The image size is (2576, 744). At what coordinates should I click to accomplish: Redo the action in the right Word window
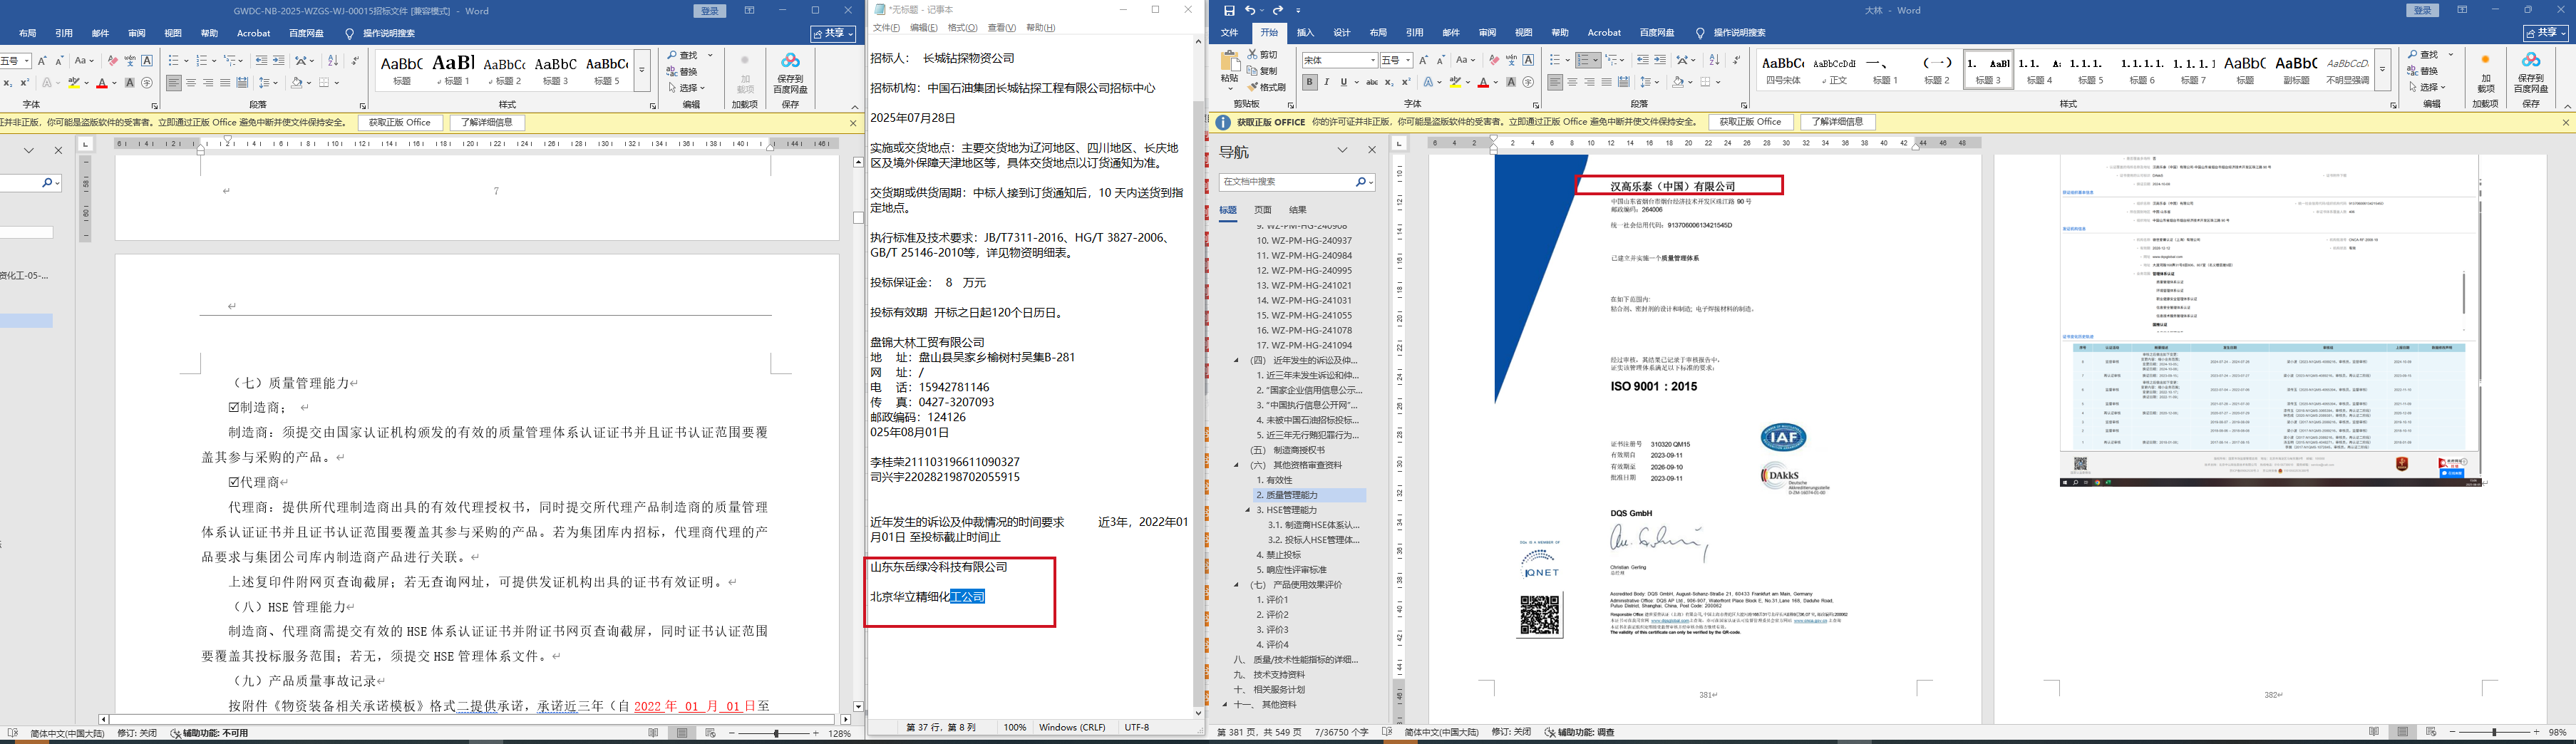point(1278,10)
